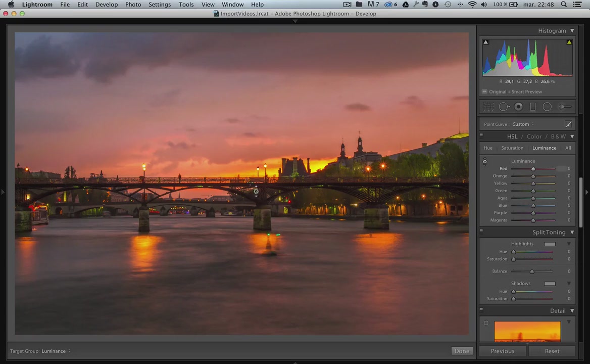
Task: Select the Crop Overlay tool
Action: (488, 107)
